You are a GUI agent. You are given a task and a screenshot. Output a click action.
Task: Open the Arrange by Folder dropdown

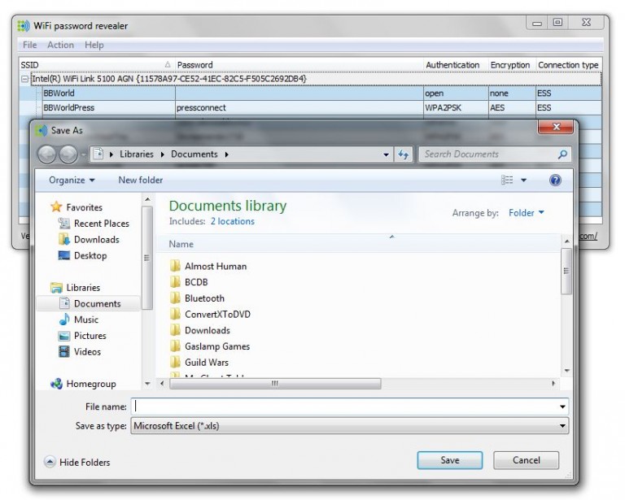tap(527, 213)
